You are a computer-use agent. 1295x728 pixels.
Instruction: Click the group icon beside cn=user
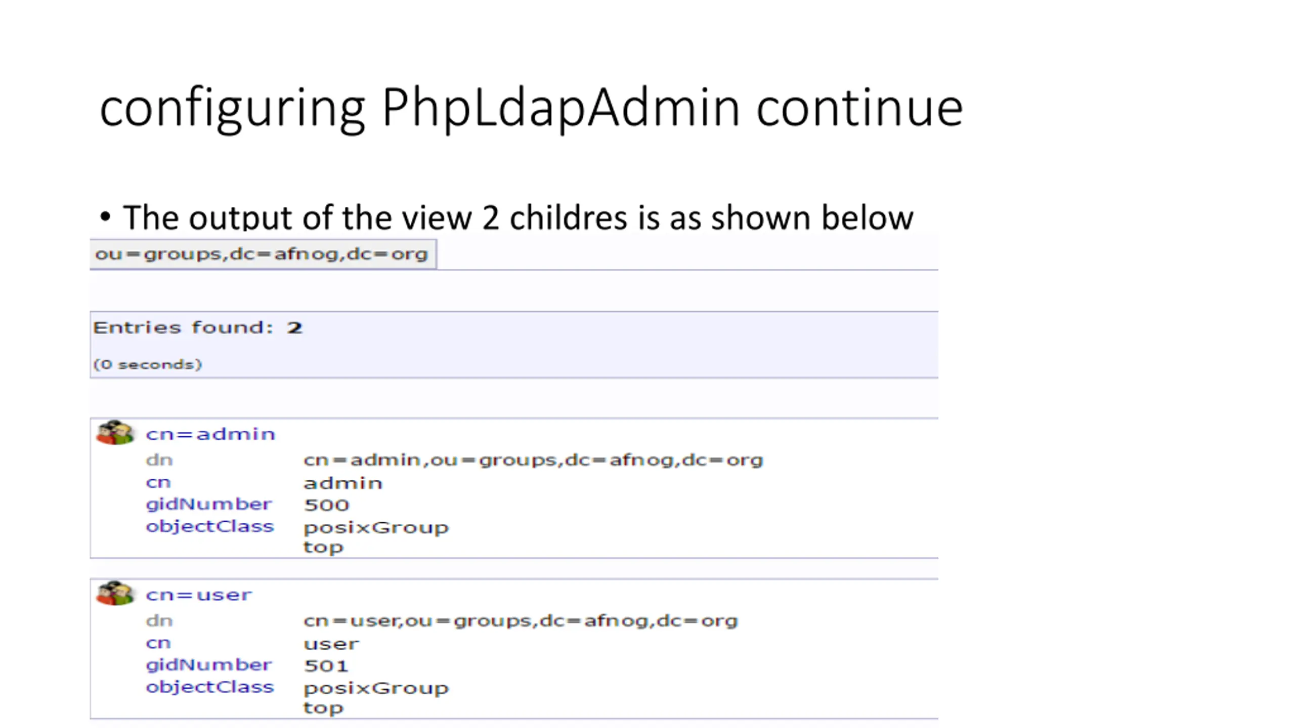pos(115,594)
